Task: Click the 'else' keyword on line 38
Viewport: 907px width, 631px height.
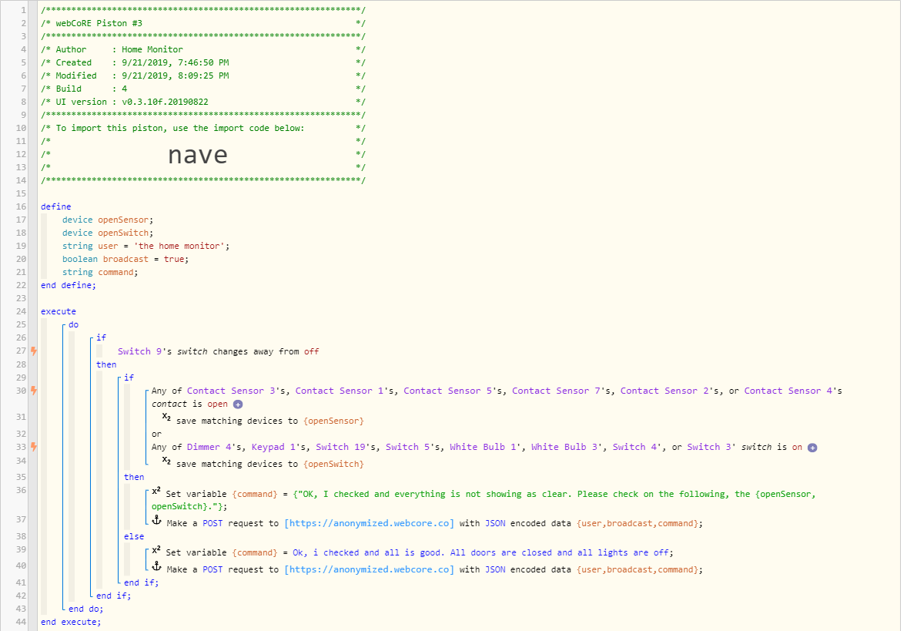Action: click(134, 537)
